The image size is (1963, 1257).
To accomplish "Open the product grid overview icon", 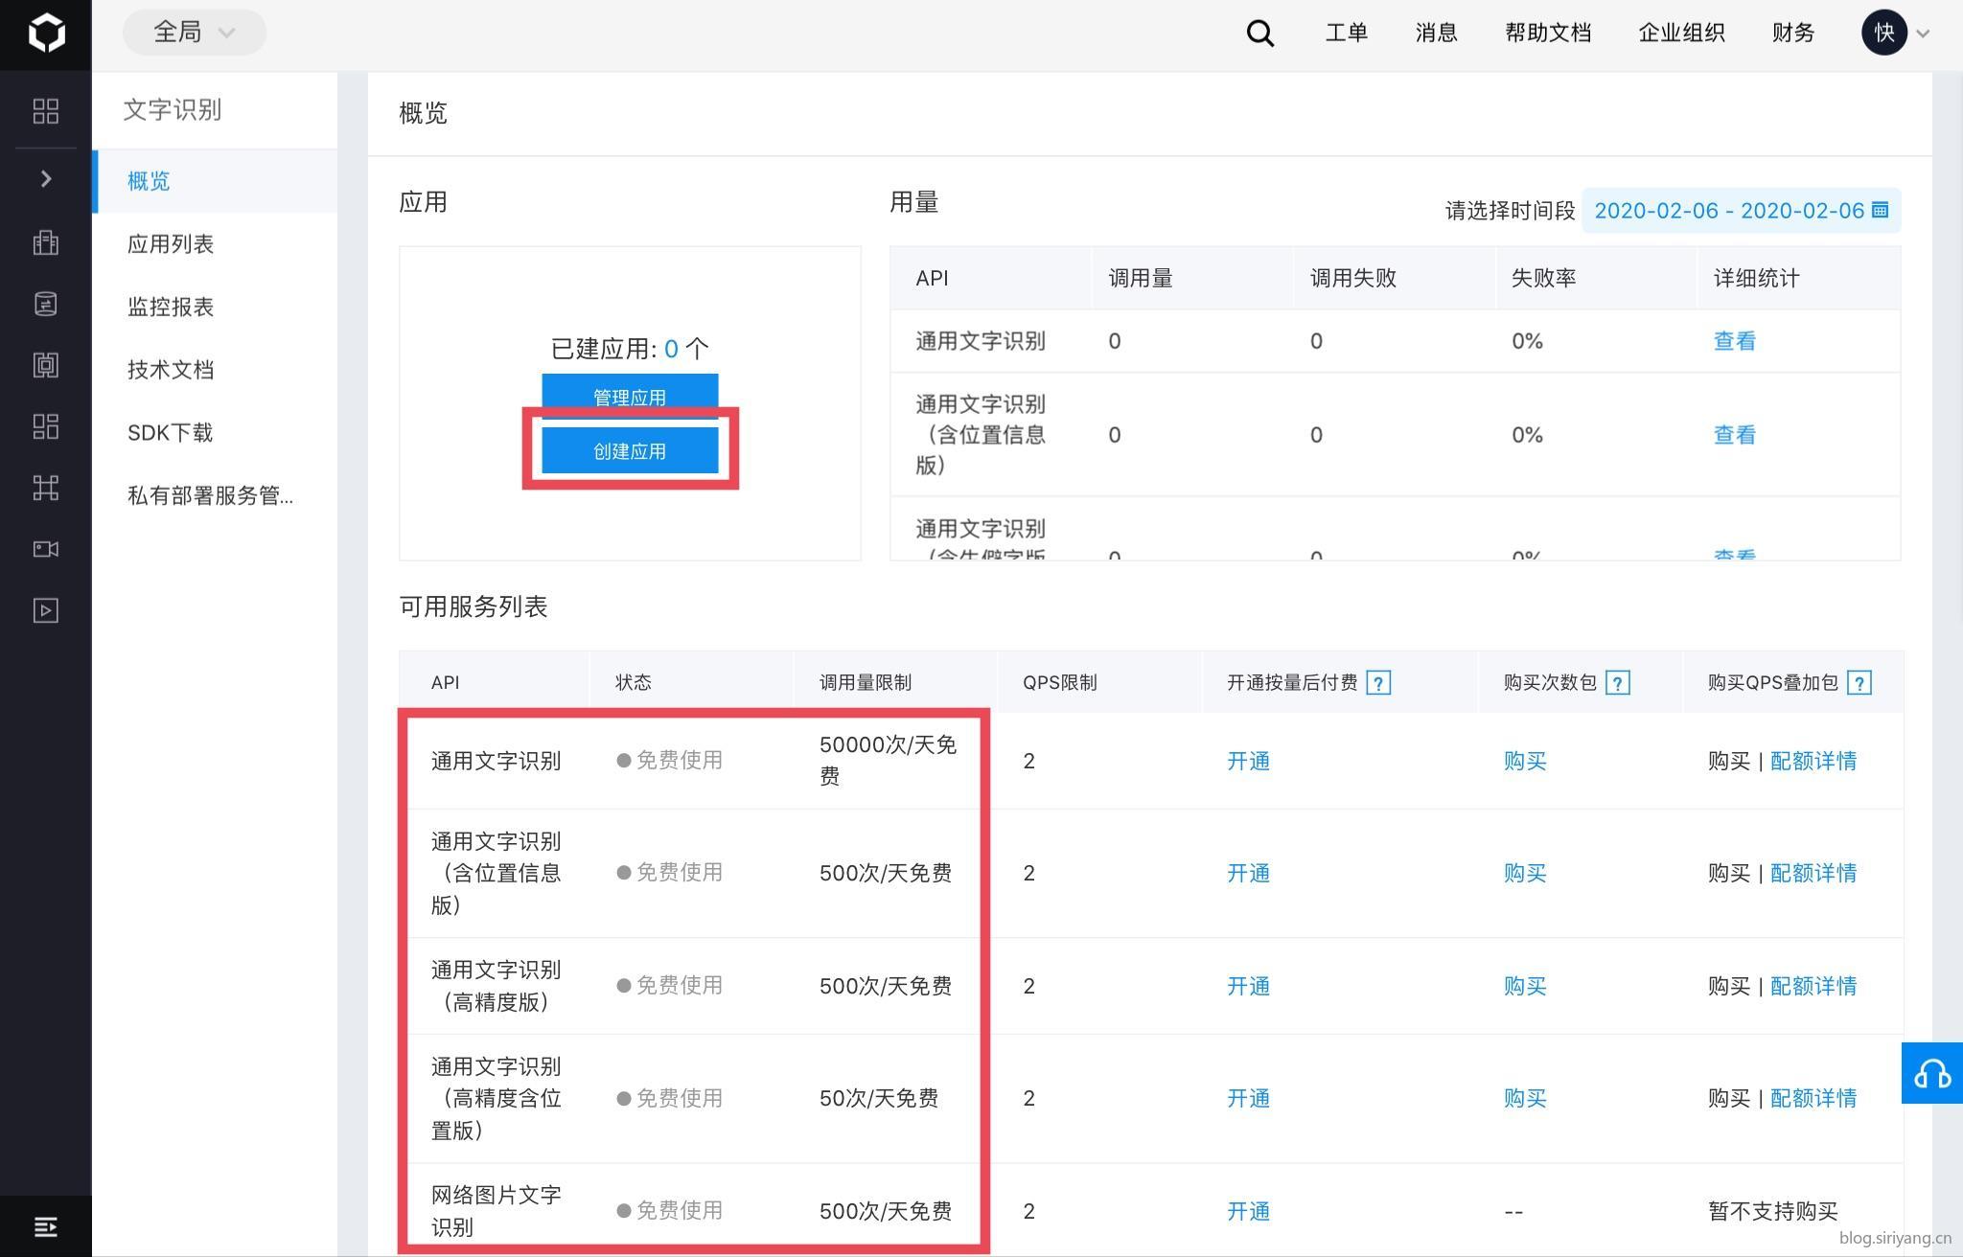I will [45, 111].
